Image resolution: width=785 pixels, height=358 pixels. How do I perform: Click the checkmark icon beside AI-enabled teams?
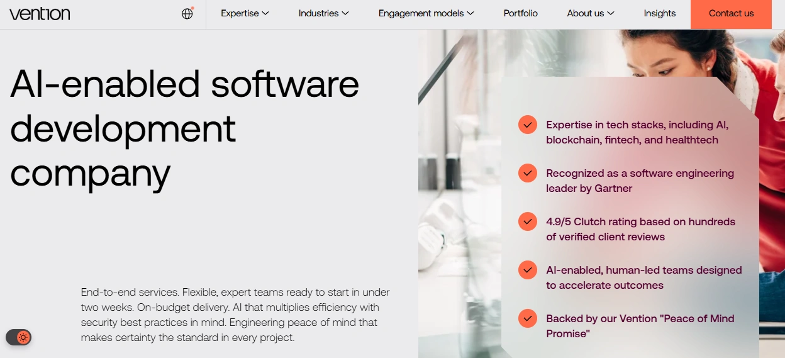click(527, 270)
